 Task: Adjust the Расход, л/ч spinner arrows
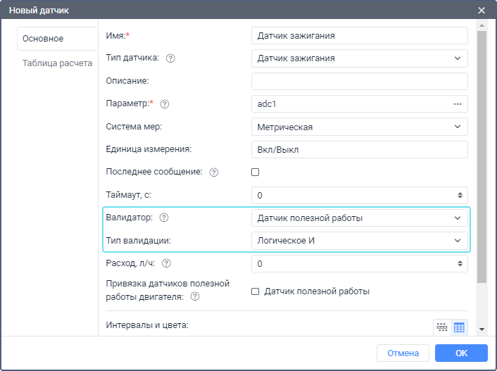[460, 263]
